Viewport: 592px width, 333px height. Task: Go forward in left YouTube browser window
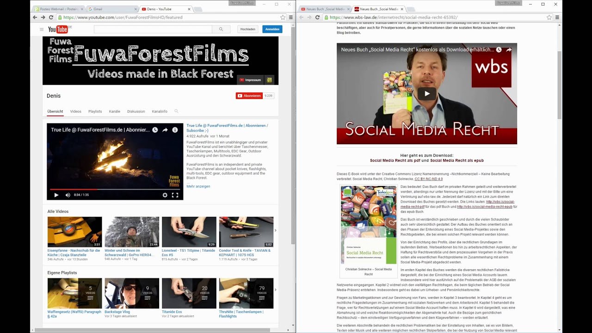43,17
